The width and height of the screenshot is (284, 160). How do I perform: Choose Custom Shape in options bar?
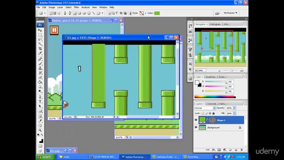pos(99,13)
